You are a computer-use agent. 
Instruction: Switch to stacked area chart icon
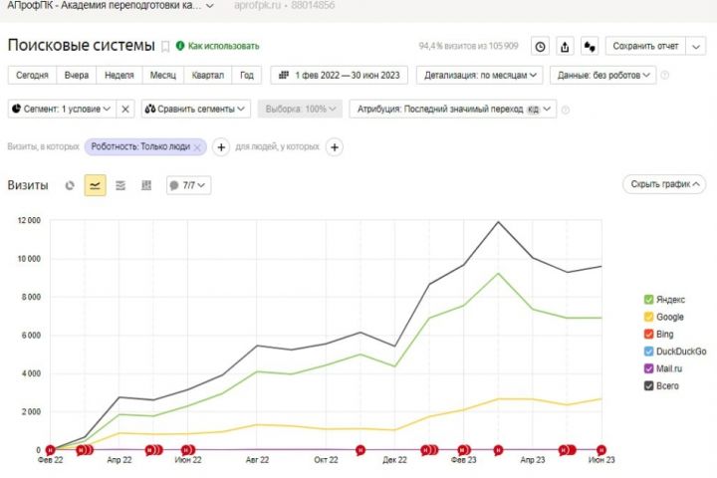click(120, 185)
